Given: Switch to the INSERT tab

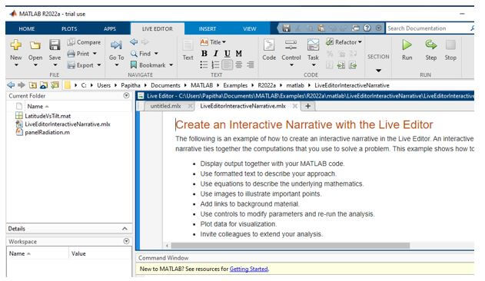Looking at the screenshot, I should pyautogui.click(x=208, y=28).
